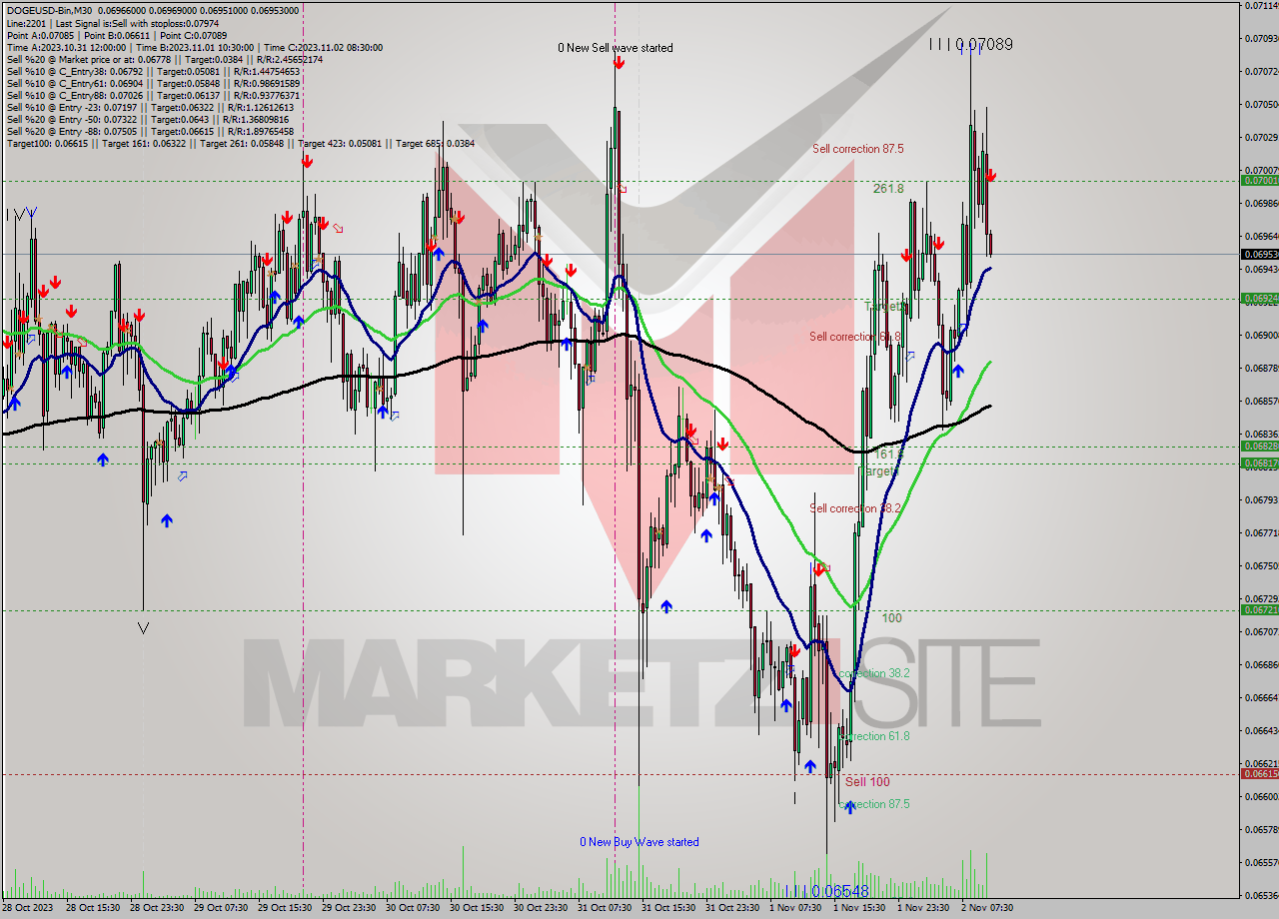1279x919 pixels.
Task: Click the 'Target100: 0.06615' targets line
Action: (x=240, y=143)
